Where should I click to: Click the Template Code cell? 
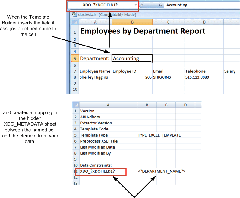tap(108, 129)
